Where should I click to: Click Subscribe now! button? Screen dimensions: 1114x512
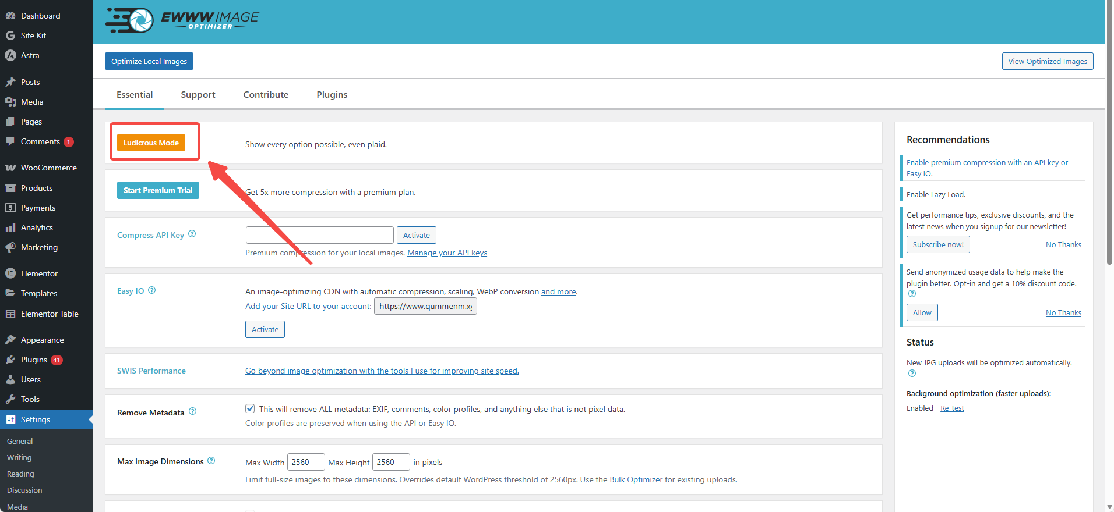point(938,245)
